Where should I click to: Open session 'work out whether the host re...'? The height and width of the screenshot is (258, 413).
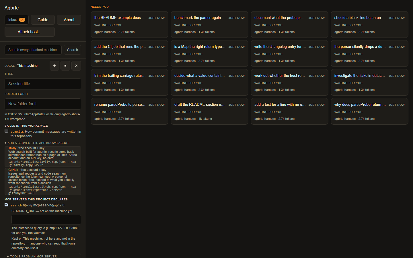(x=289, y=83)
